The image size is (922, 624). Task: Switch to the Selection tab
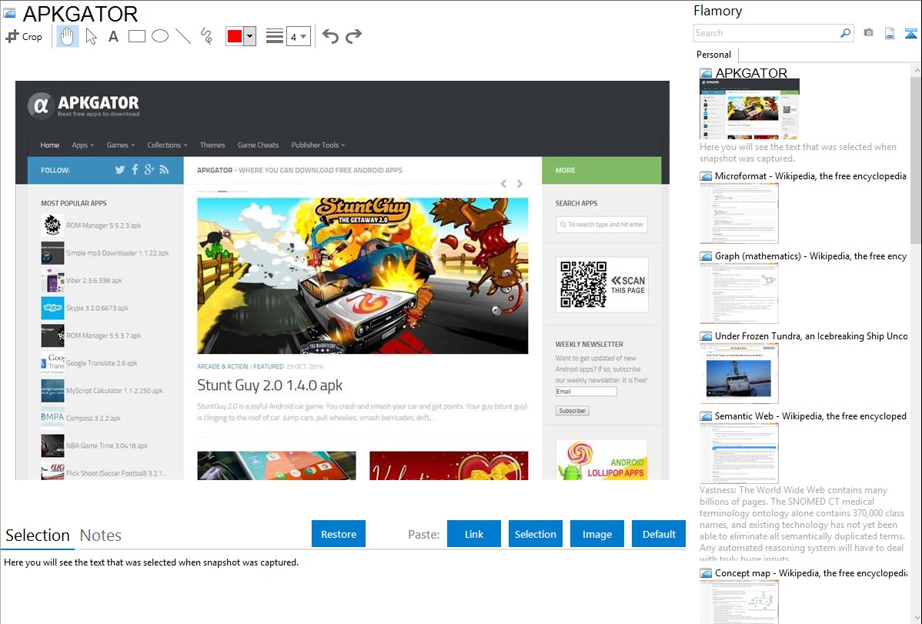coord(38,536)
